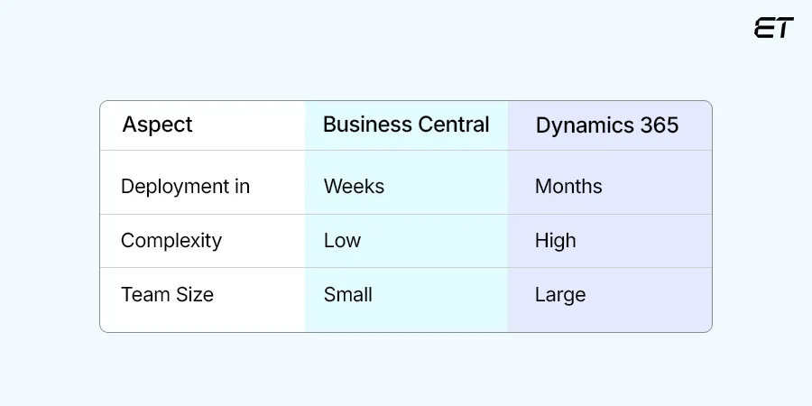Select the Team Size row label

point(167,295)
